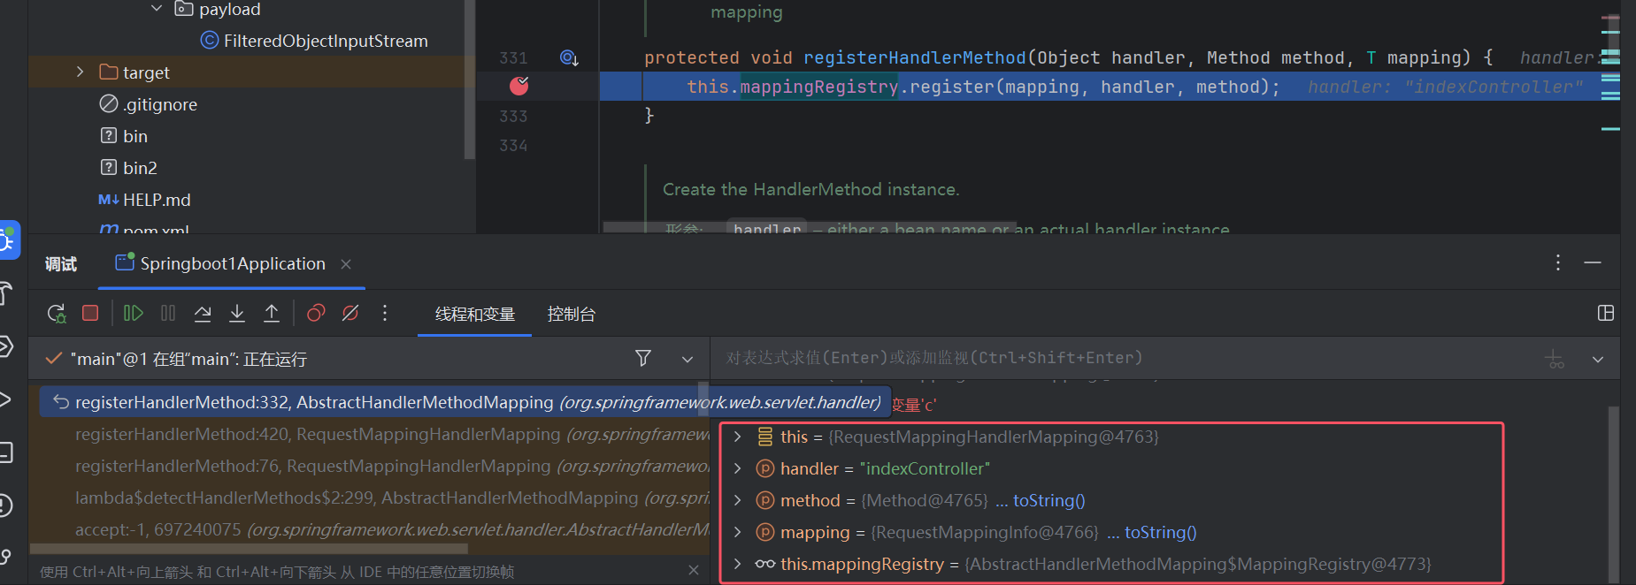
Task: View breakpoints dialog icon
Action: [x=316, y=313]
